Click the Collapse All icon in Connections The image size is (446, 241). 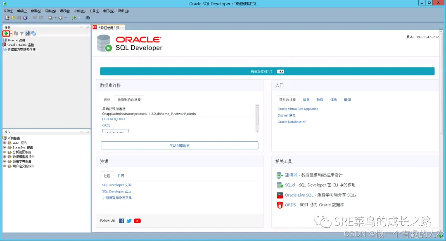(33, 33)
